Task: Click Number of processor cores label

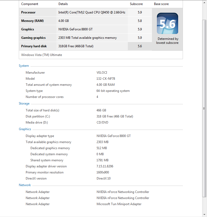Action: [44, 97]
